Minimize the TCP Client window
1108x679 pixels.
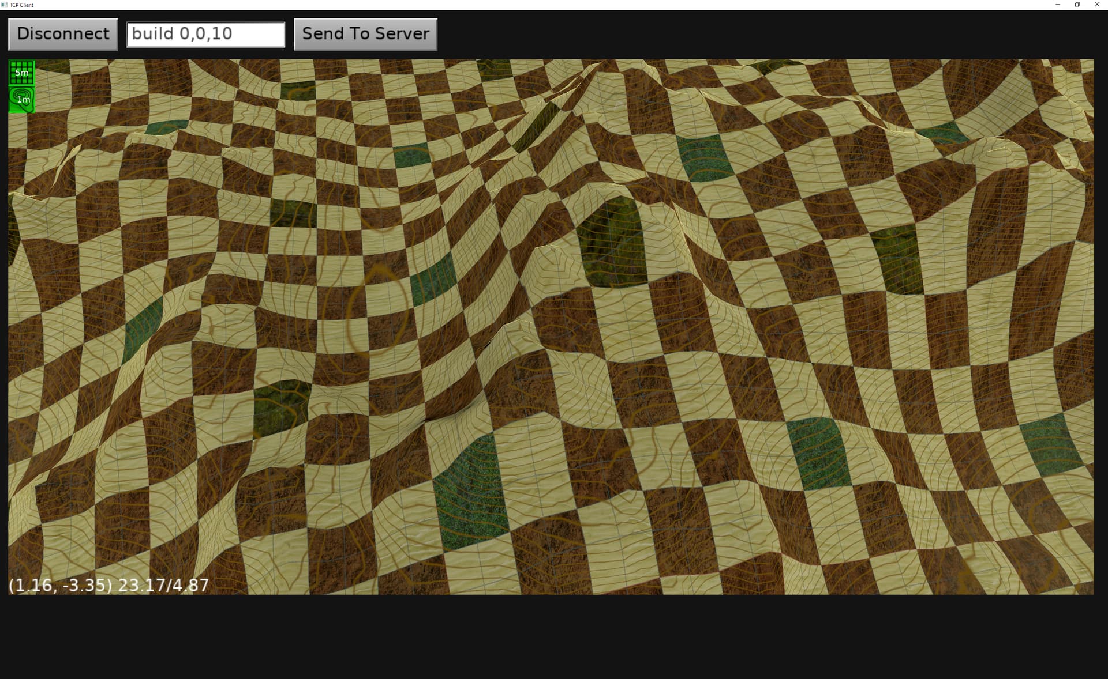pyautogui.click(x=1057, y=5)
